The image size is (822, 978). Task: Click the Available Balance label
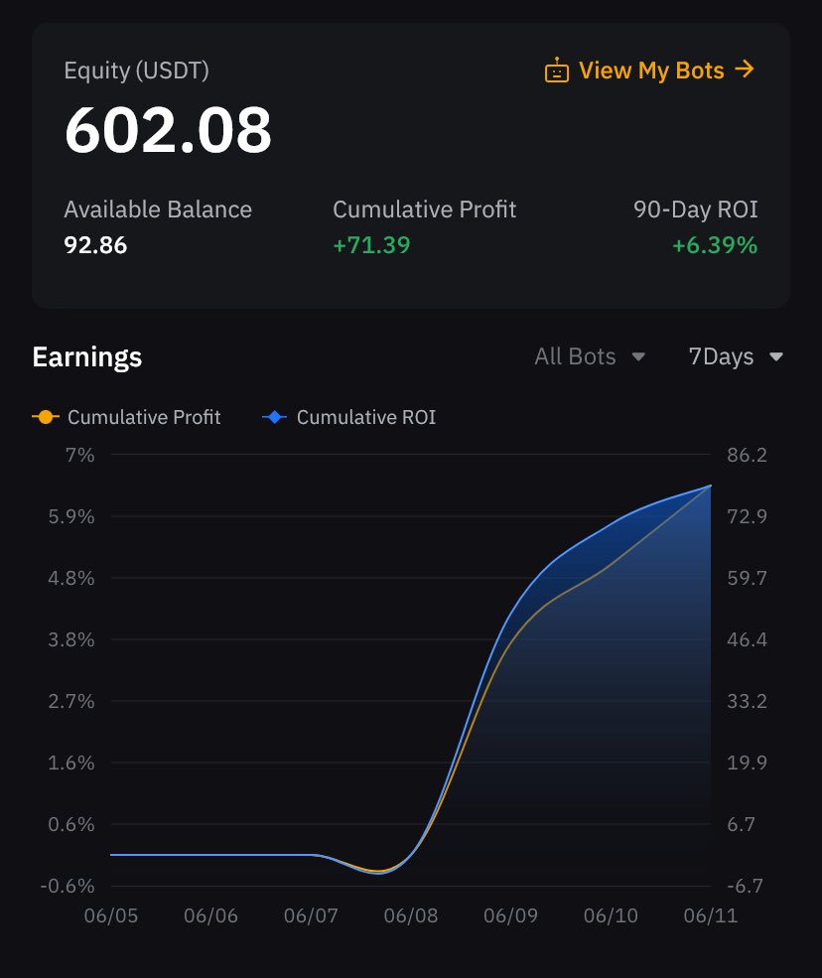coord(158,210)
